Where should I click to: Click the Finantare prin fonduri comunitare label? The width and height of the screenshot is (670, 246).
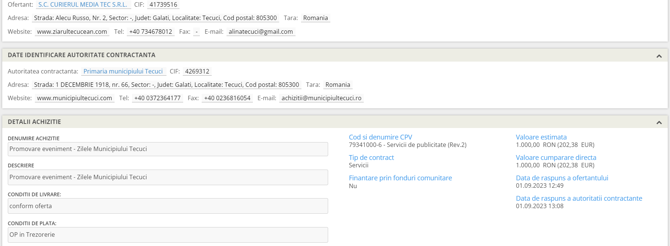click(400, 178)
